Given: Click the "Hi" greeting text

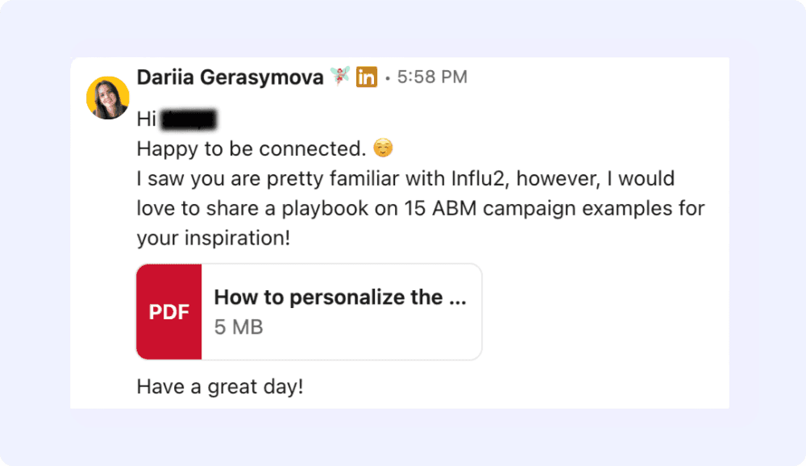Looking at the screenshot, I should click(x=146, y=120).
